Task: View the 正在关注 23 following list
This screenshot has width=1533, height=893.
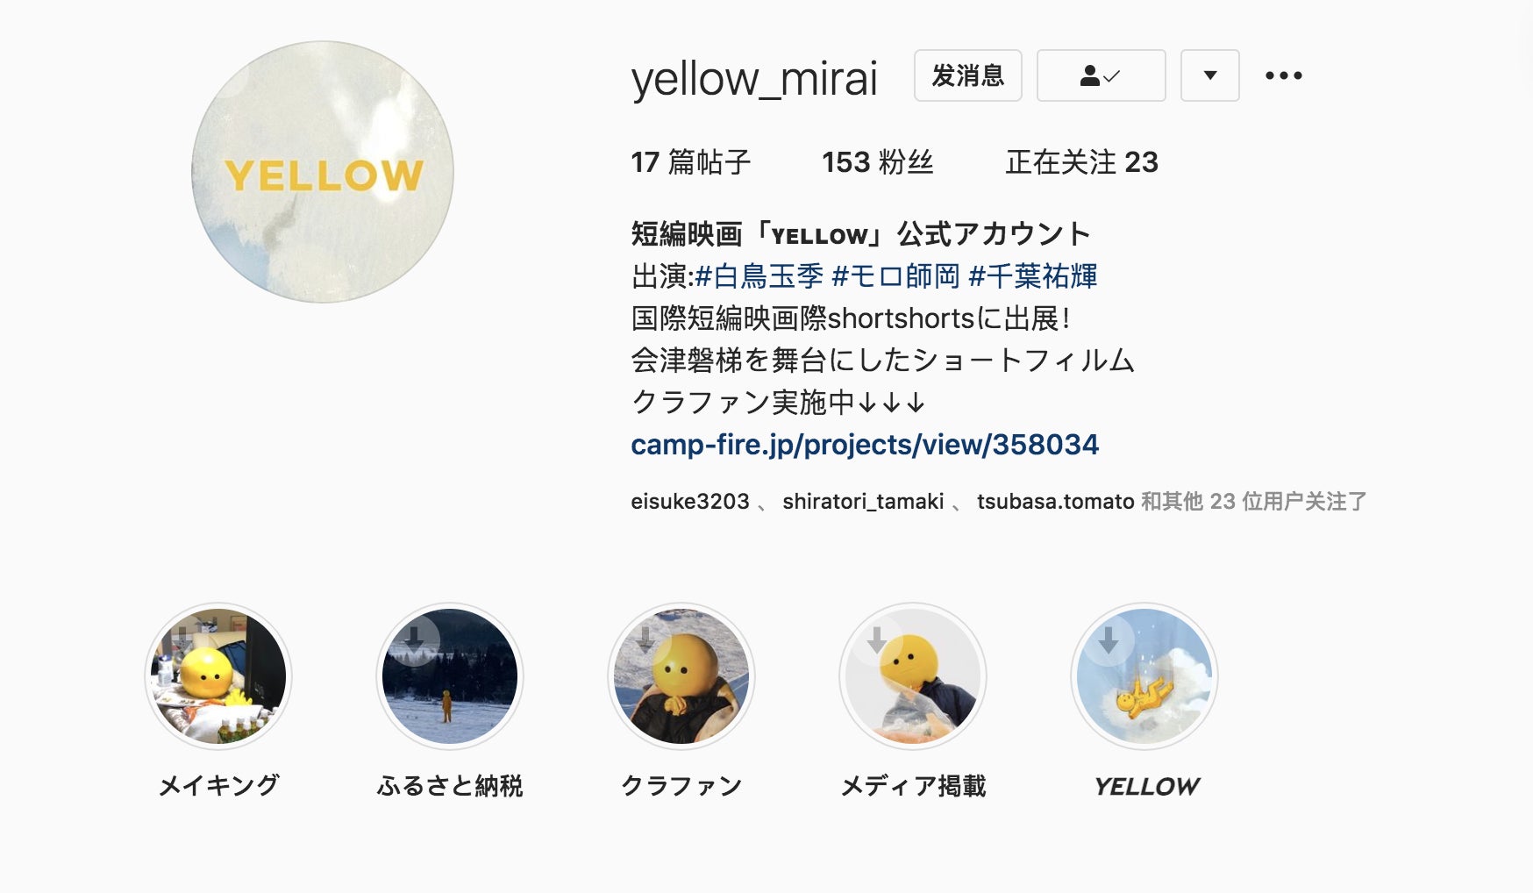Action: tap(1081, 162)
